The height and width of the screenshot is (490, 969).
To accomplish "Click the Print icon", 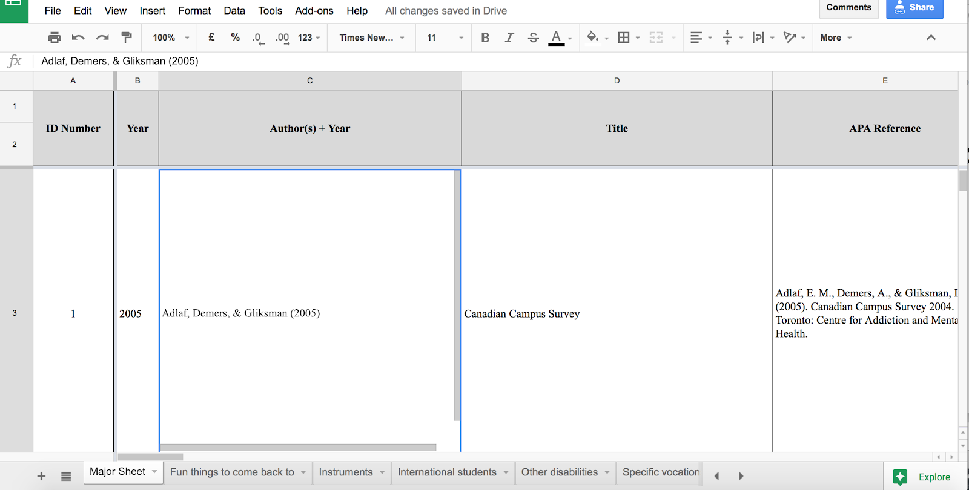I will click(55, 38).
